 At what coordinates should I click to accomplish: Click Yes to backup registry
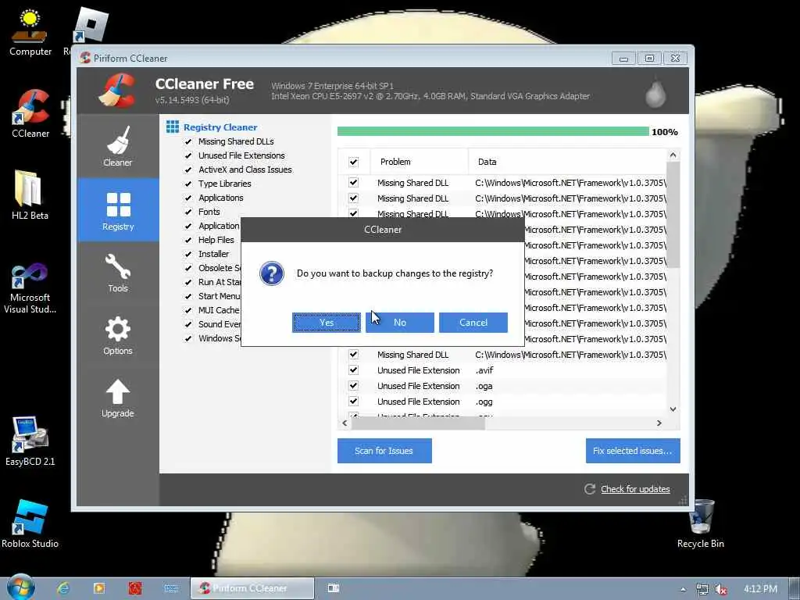(x=327, y=323)
